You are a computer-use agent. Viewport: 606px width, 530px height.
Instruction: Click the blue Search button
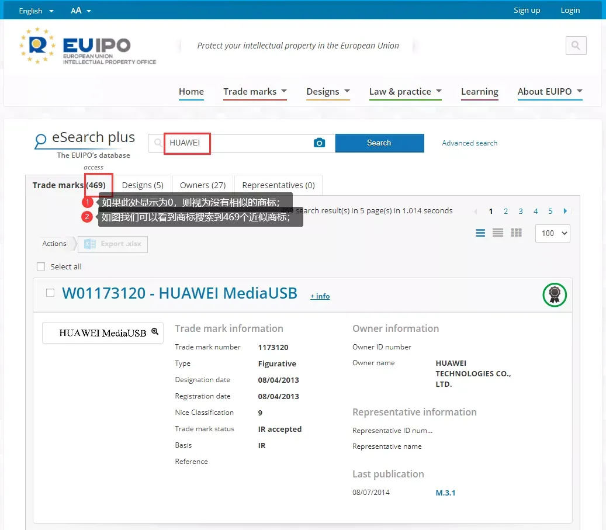[379, 143]
